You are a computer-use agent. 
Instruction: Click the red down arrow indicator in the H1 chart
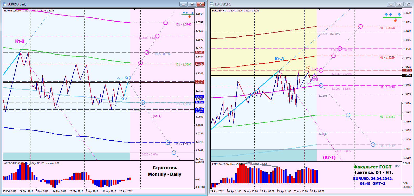tap(395, 20)
